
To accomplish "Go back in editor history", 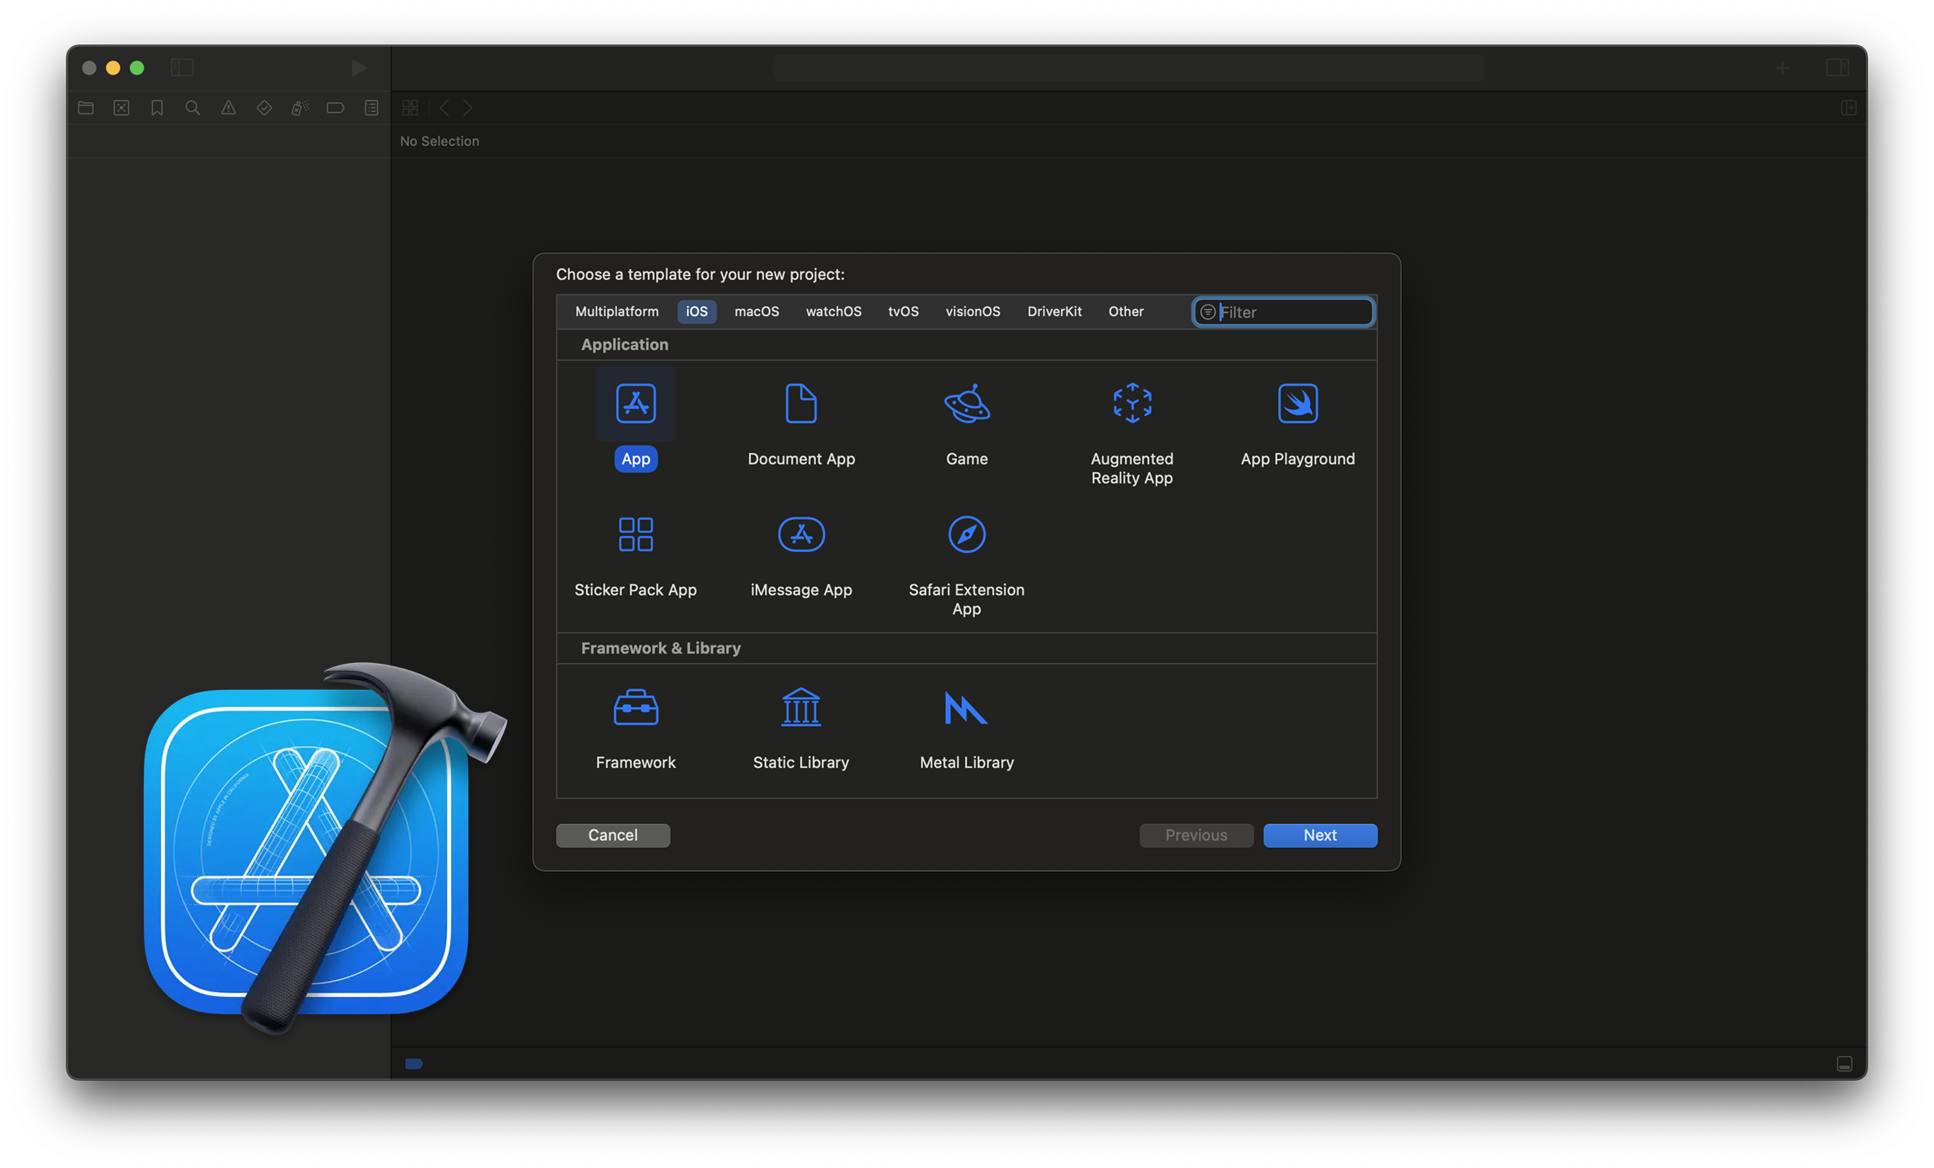I will (445, 108).
